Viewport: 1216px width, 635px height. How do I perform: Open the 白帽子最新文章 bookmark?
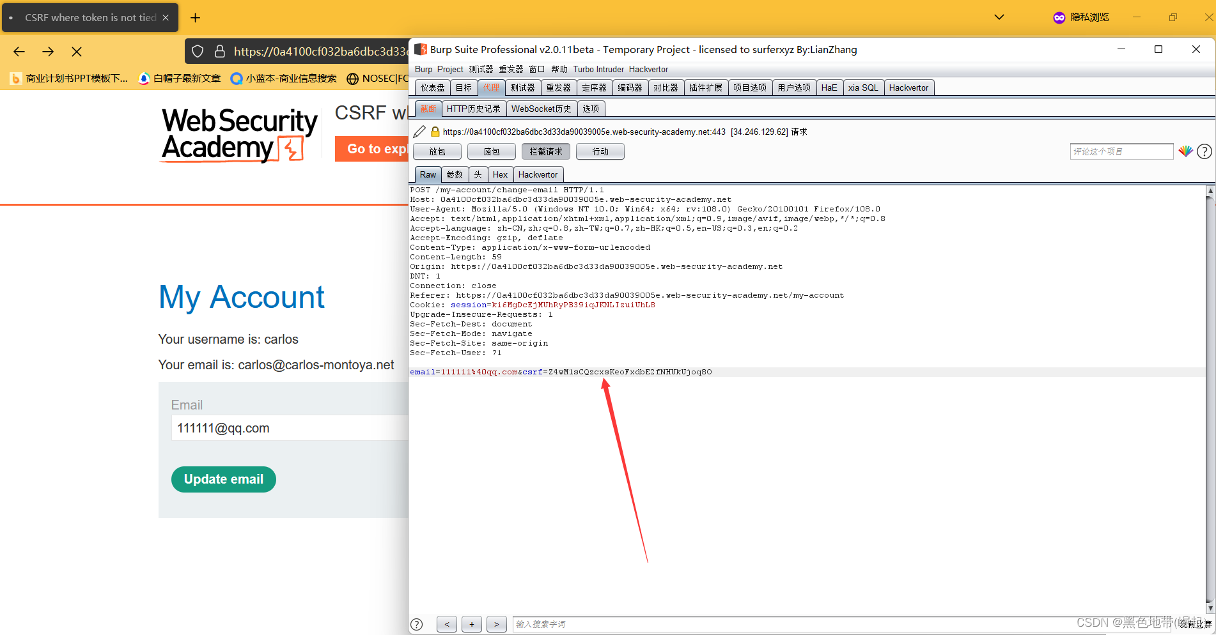tap(180, 79)
